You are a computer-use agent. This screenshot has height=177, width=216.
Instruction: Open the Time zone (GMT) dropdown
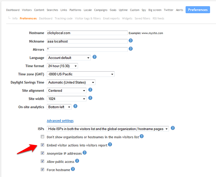click(80, 74)
